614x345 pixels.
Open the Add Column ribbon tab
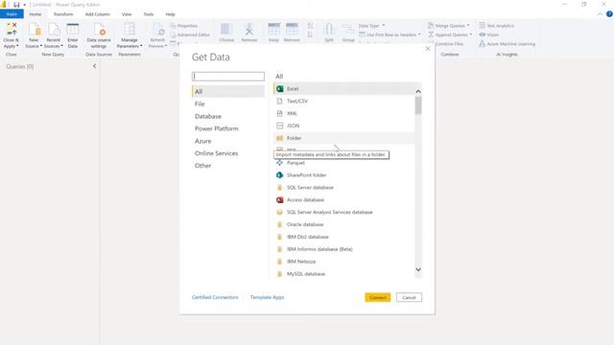coord(98,14)
